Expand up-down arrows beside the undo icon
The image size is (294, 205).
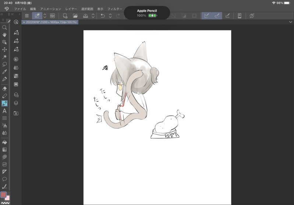pos(110,16)
